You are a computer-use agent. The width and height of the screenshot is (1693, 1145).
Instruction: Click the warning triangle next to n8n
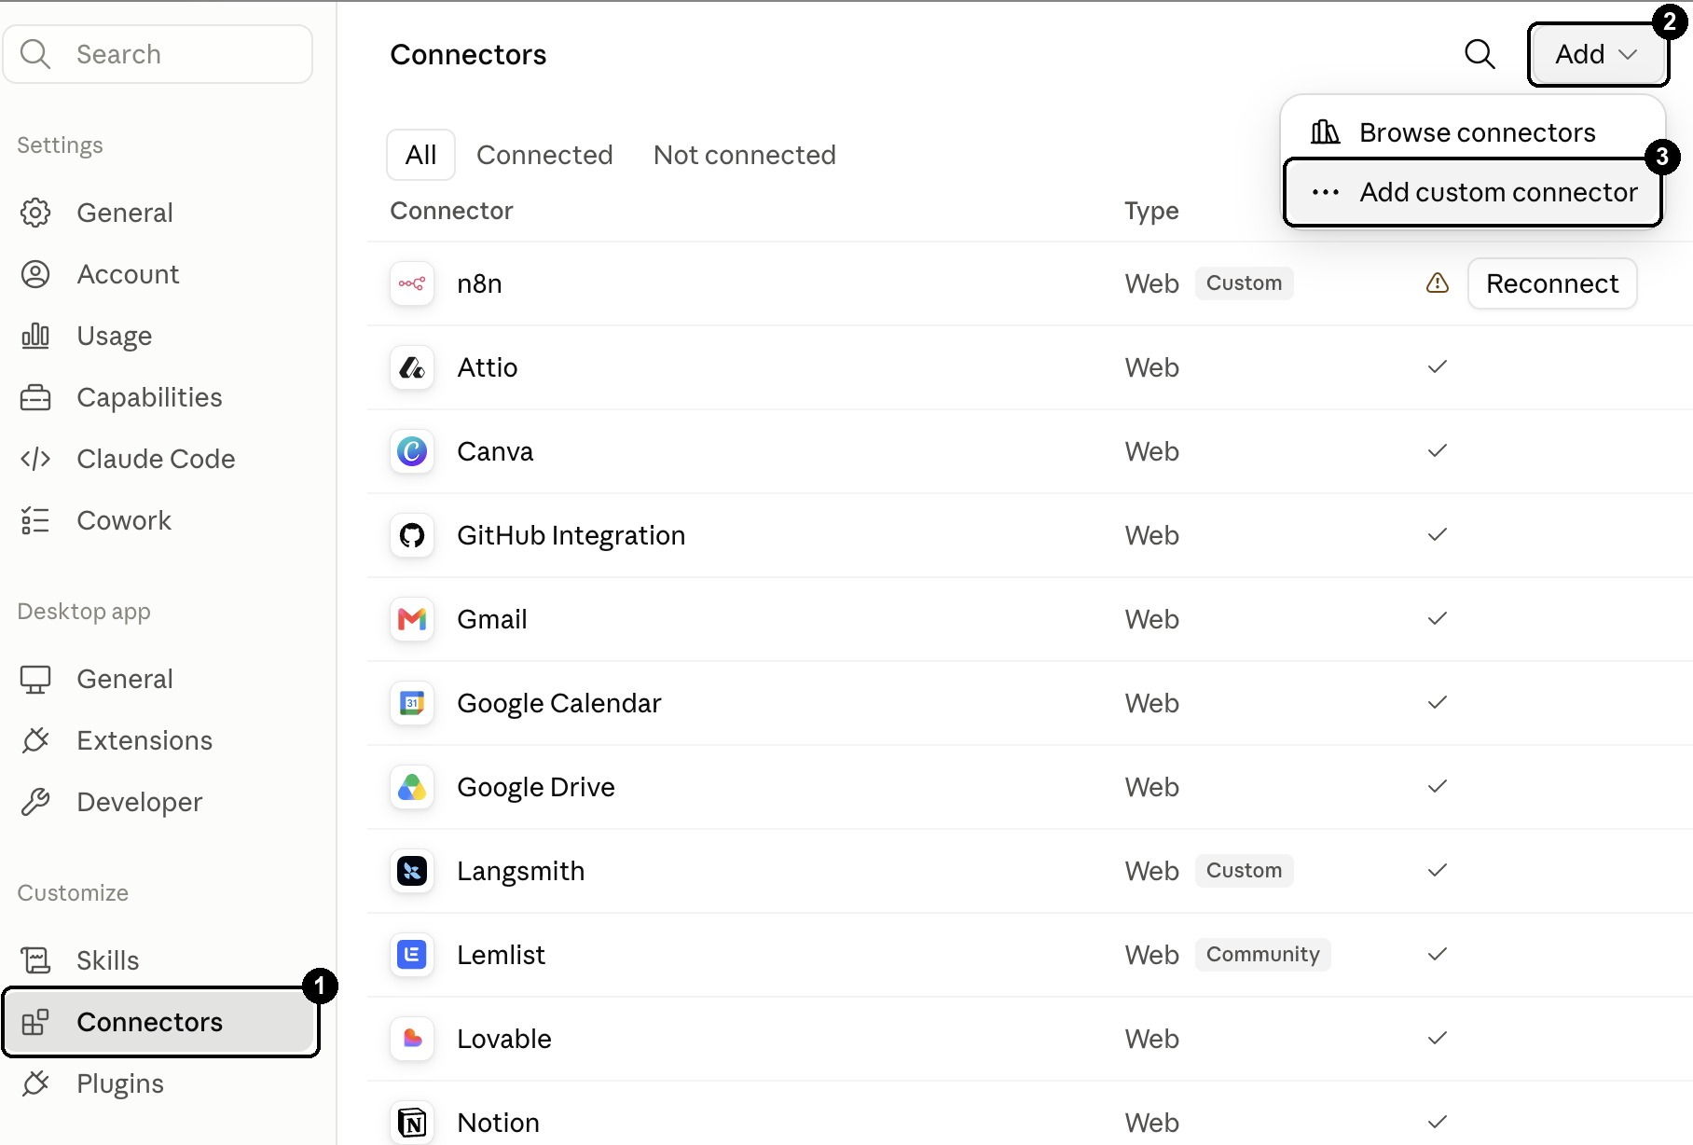(1438, 283)
